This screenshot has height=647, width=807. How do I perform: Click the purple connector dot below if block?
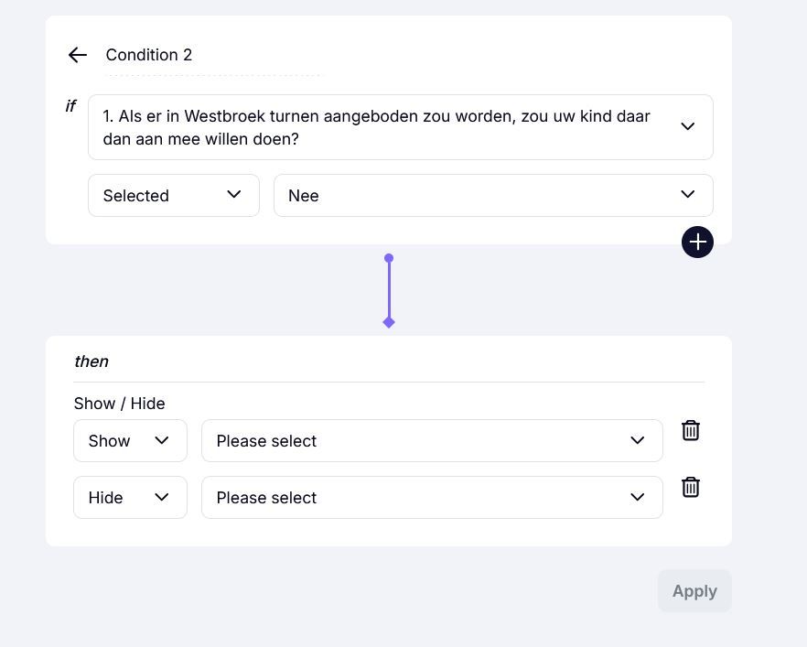click(x=389, y=258)
